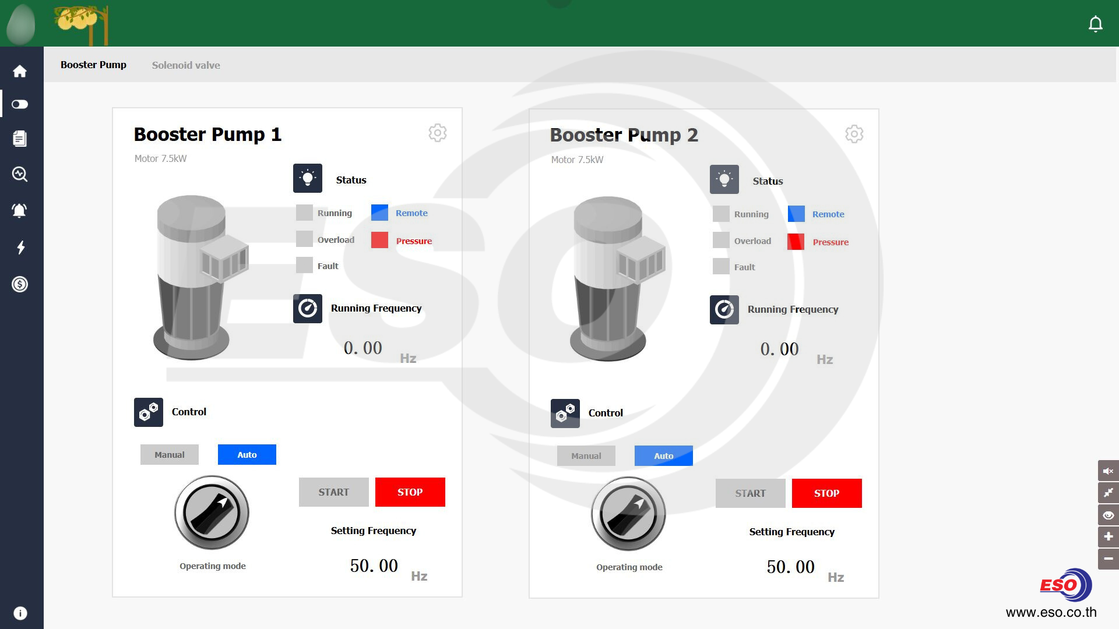
Task: Open the reports document sidebar icon
Action: (x=20, y=139)
